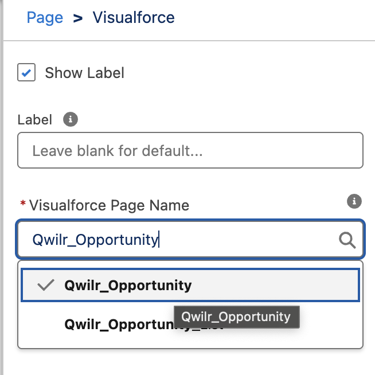Focus the Visualforce Page Name combobox
Image resolution: width=375 pixels, height=375 pixels.
190,240
